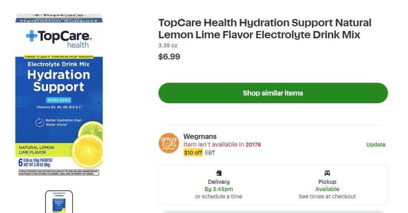Click the $6.99 price
Image resolution: width=408 pixels, height=213 pixels.
pos(169,57)
